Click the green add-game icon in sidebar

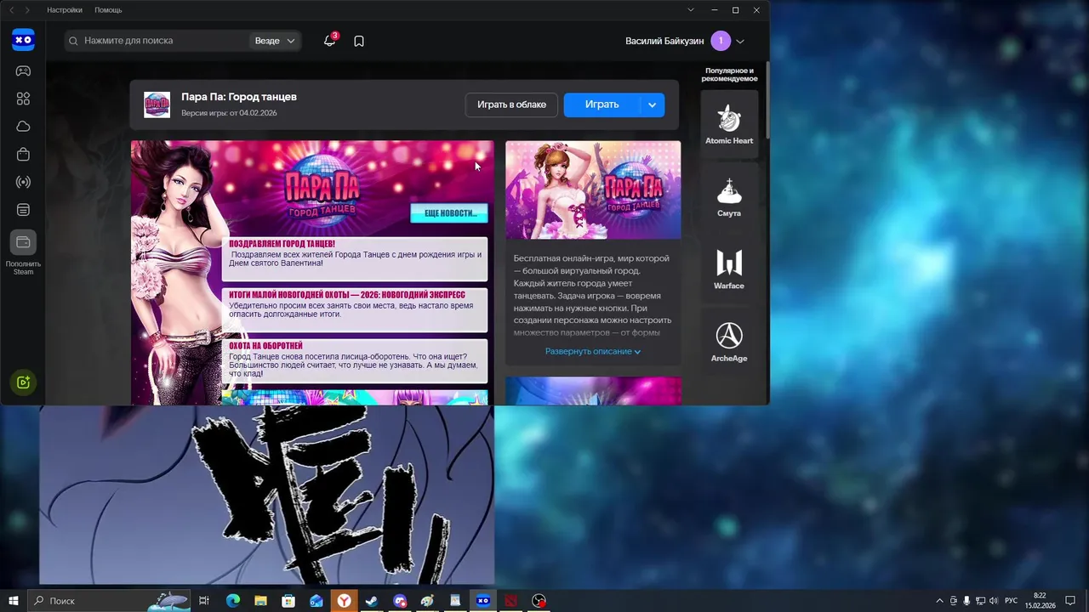point(23,382)
